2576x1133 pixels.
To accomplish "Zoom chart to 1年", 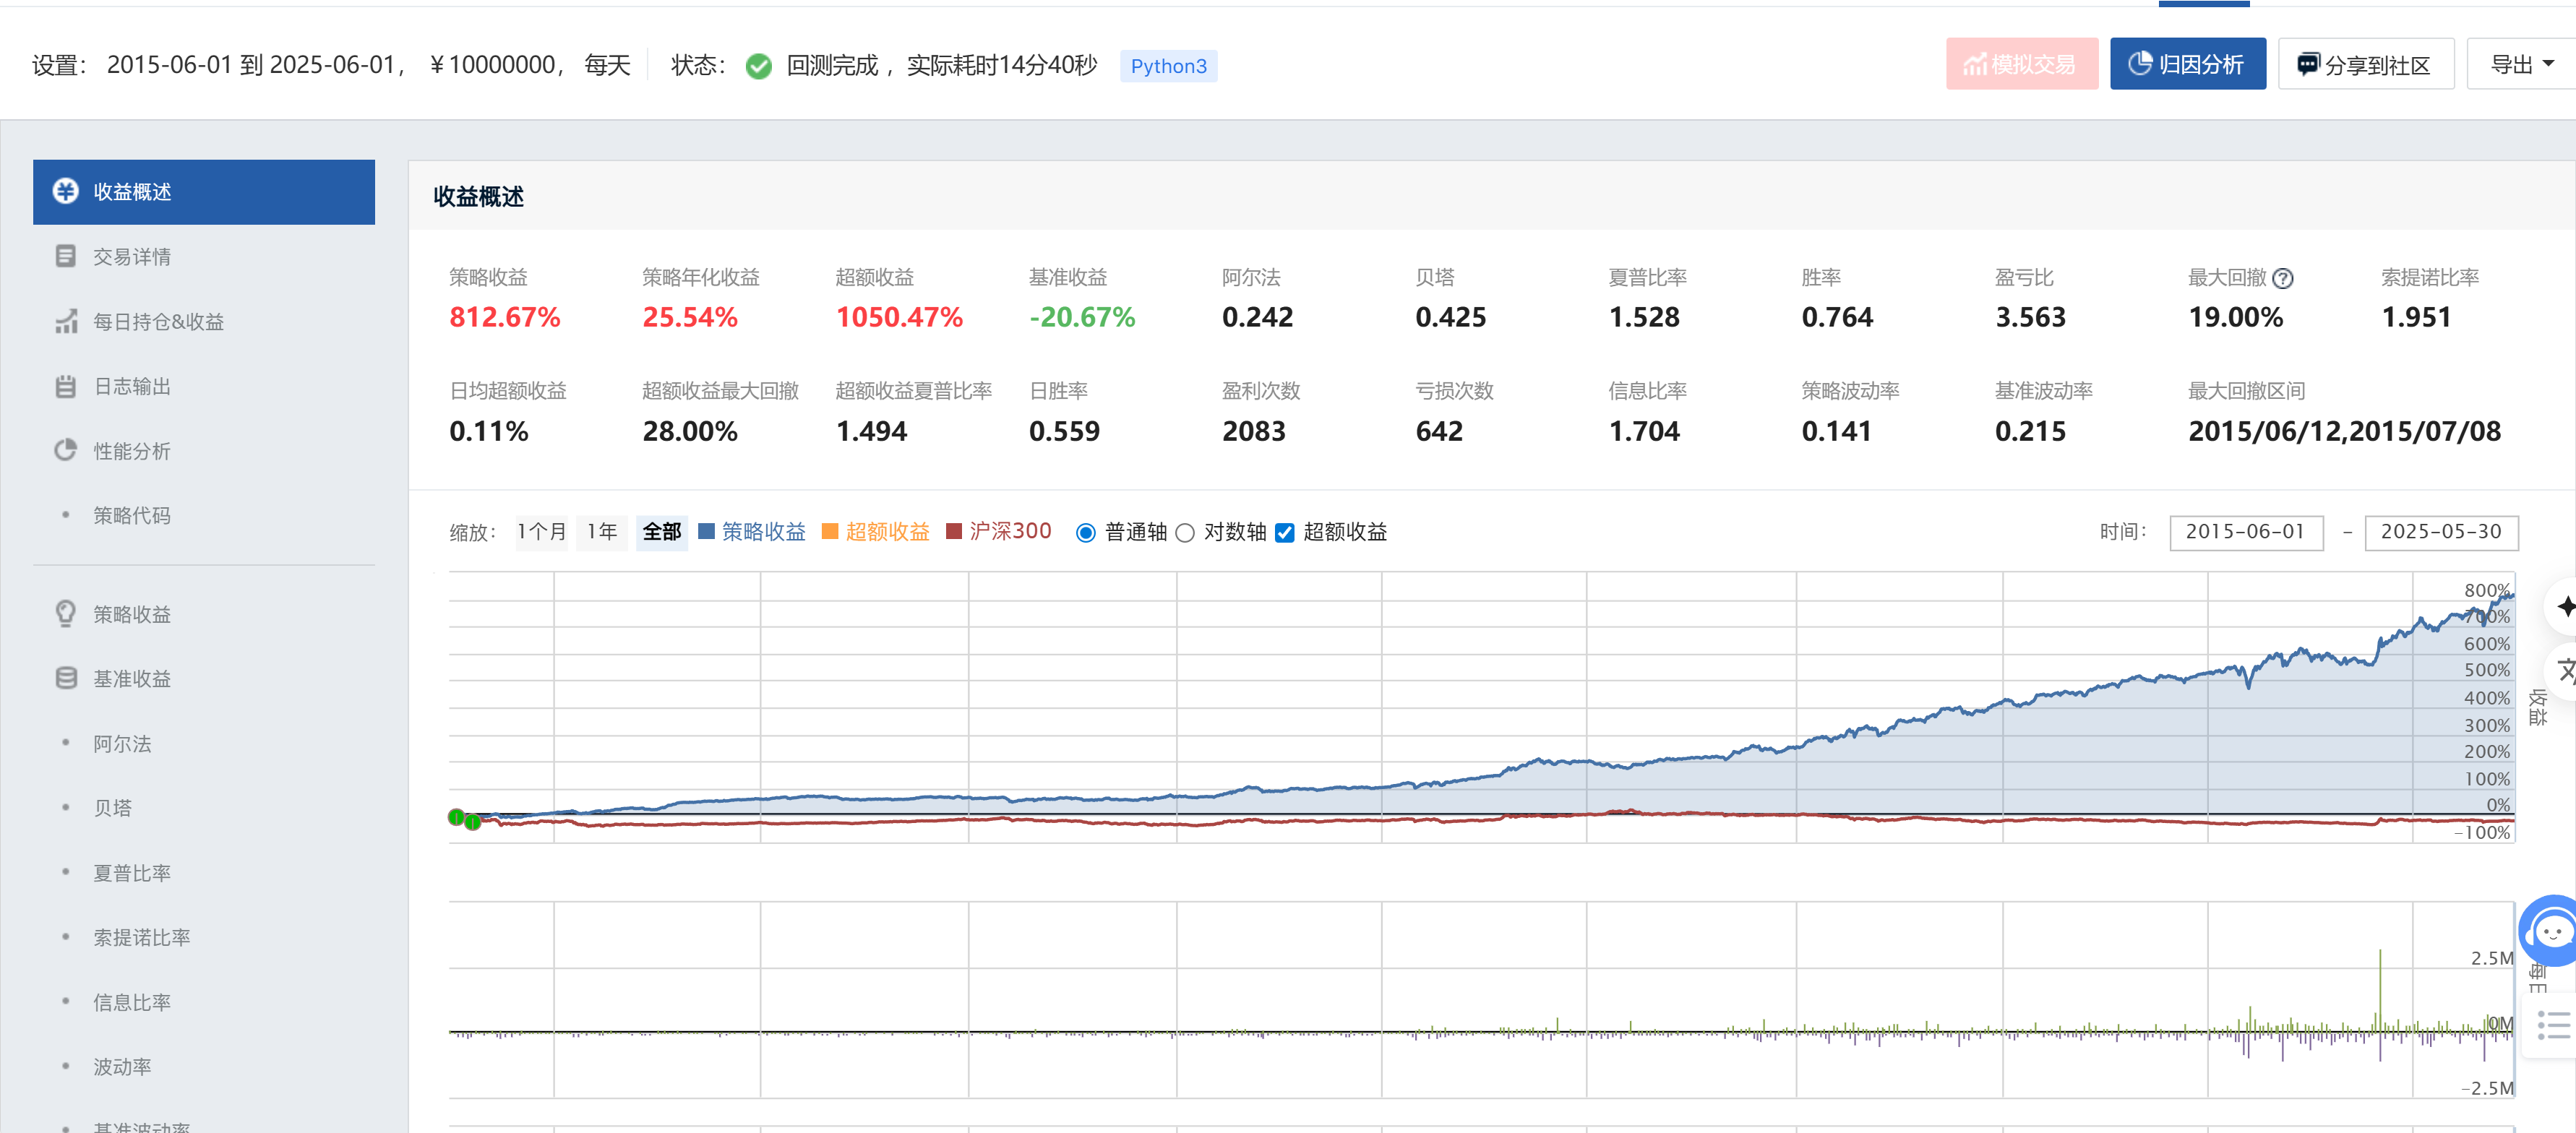I will pos(602,532).
